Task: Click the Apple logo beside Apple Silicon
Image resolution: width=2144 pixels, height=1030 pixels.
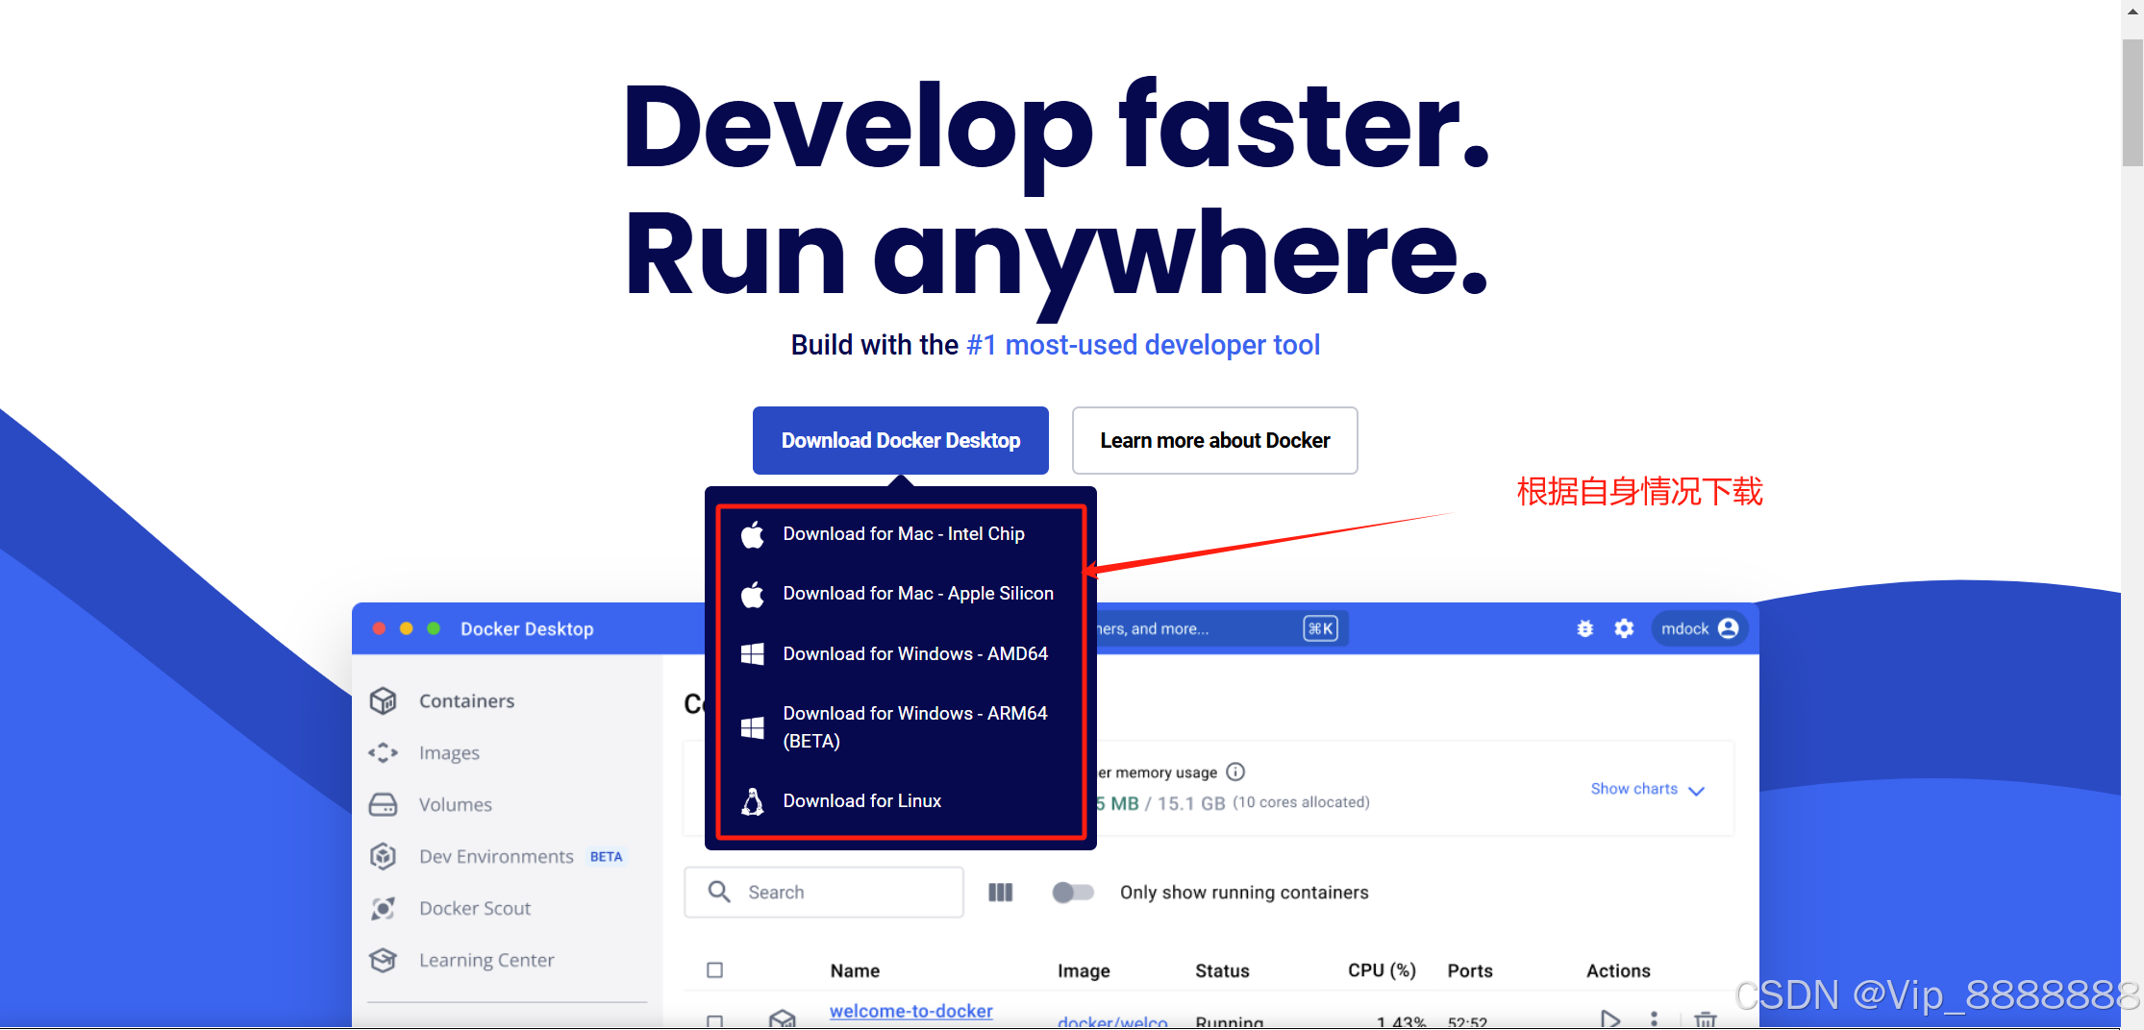Action: click(752, 594)
